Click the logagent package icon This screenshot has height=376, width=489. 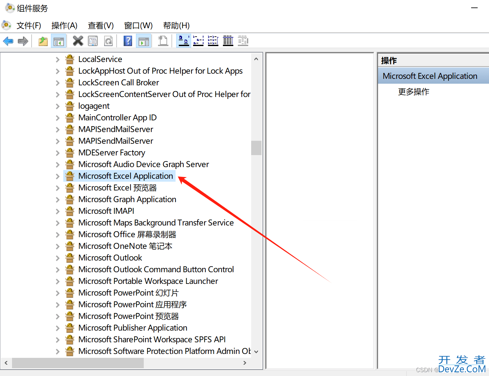pos(70,106)
